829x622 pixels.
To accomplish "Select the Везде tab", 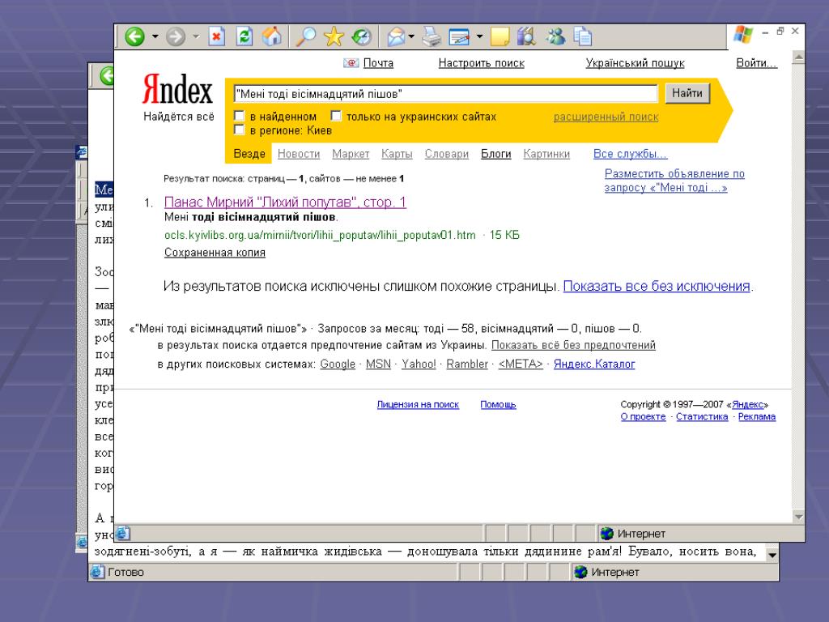I will pos(249,154).
